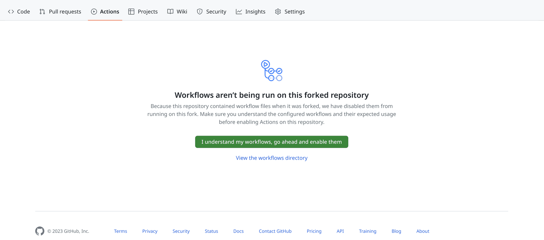
Task: Open View the workflows directory link
Action: (x=271, y=158)
